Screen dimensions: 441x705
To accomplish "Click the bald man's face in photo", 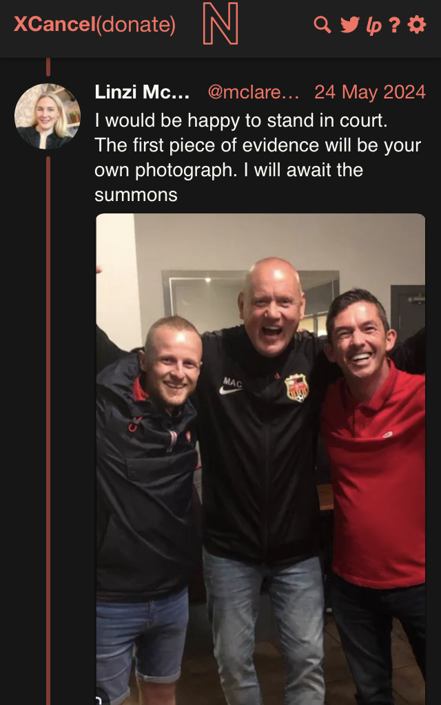I will [271, 311].
